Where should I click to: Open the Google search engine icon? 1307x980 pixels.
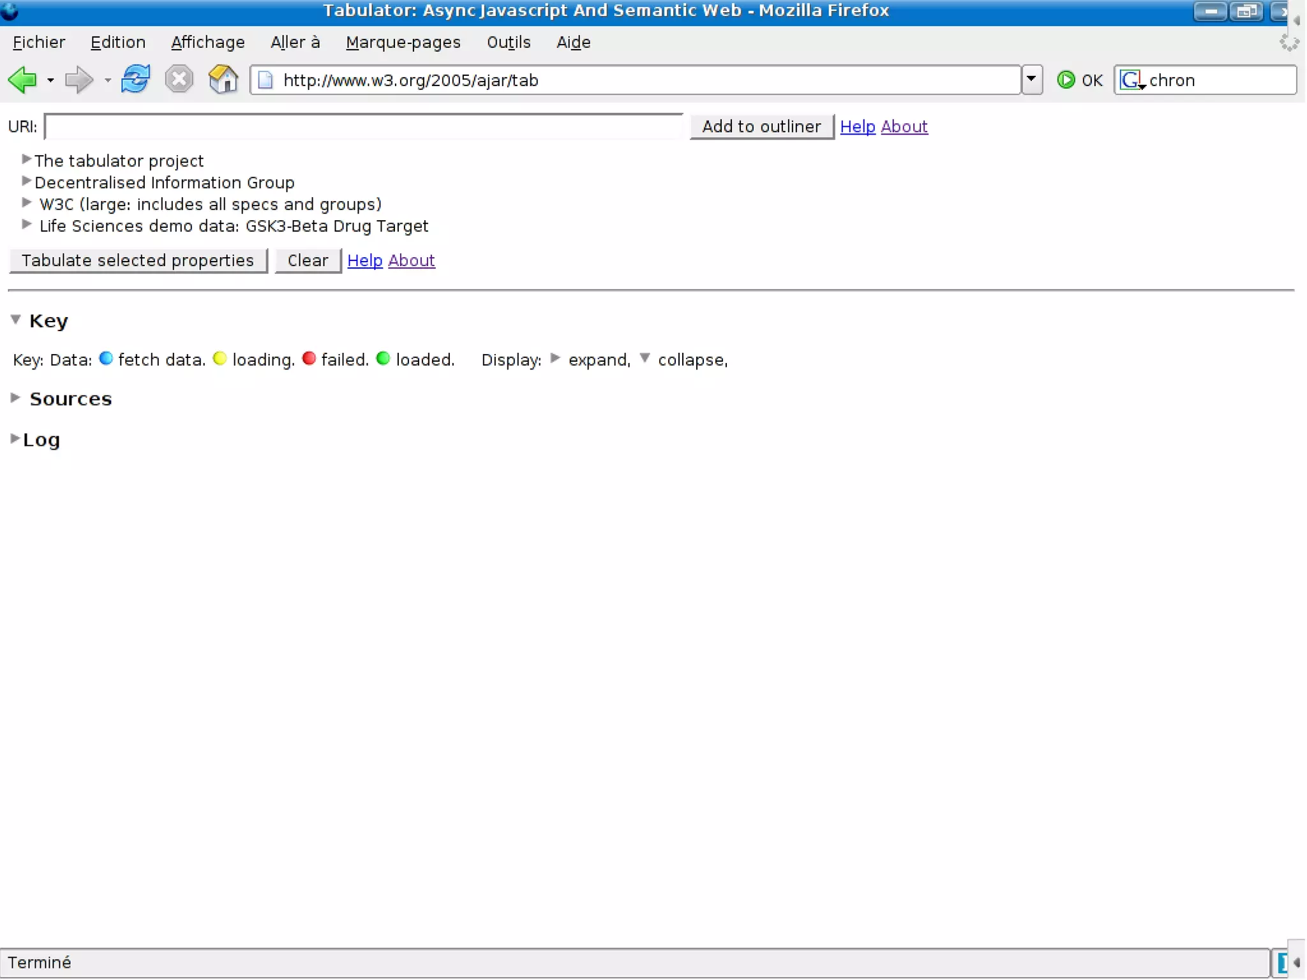tap(1131, 80)
